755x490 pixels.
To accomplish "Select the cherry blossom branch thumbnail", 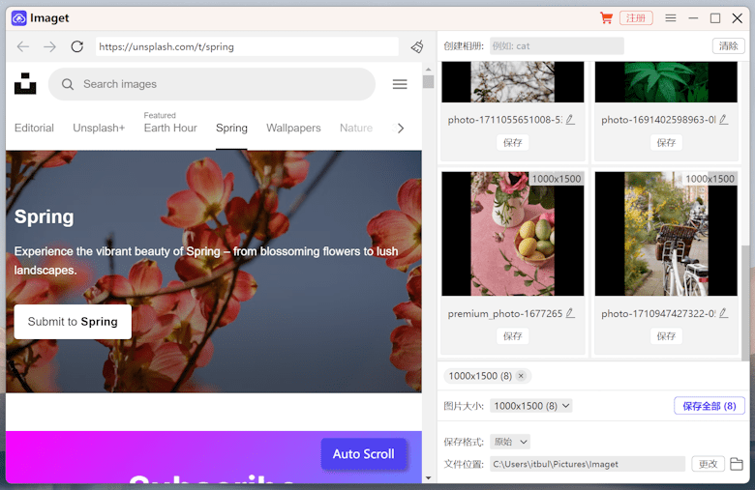I will pos(513,82).
